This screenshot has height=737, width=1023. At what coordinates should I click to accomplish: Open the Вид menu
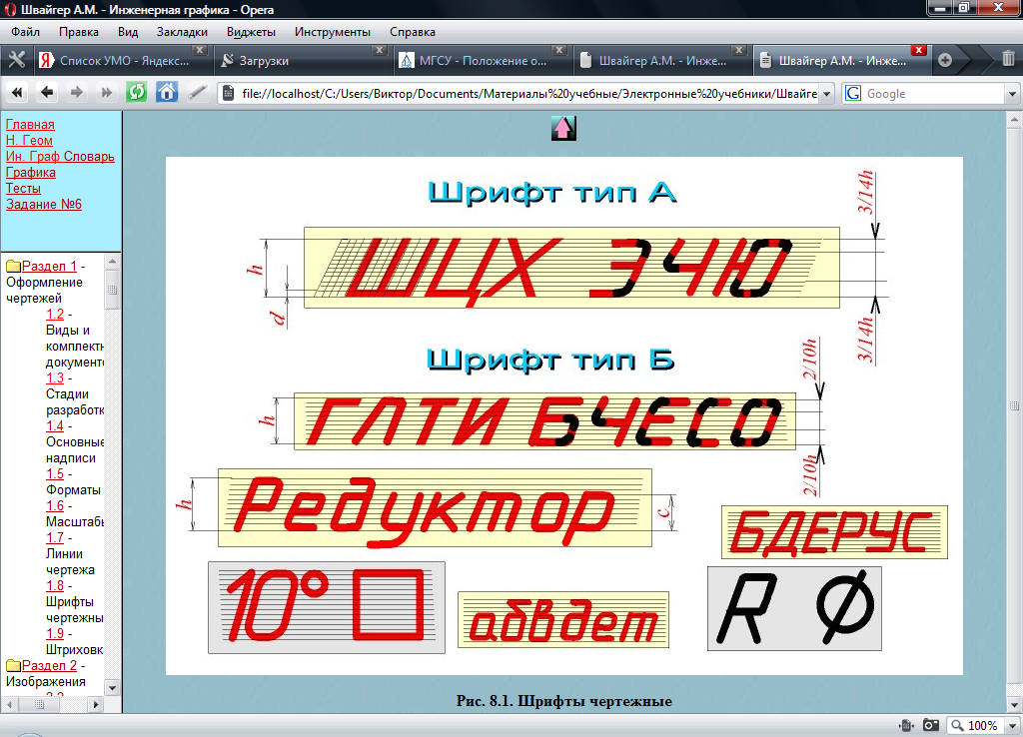128,32
